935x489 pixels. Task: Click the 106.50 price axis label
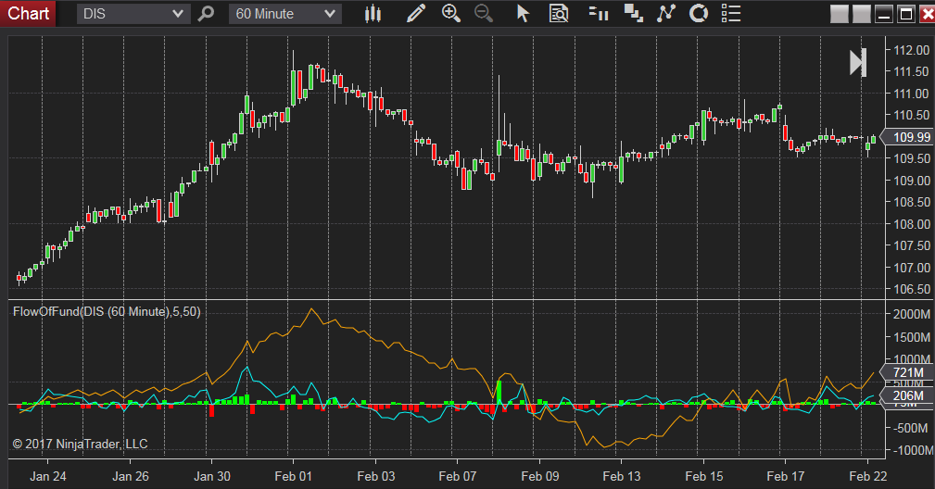click(x=911, y=289)
